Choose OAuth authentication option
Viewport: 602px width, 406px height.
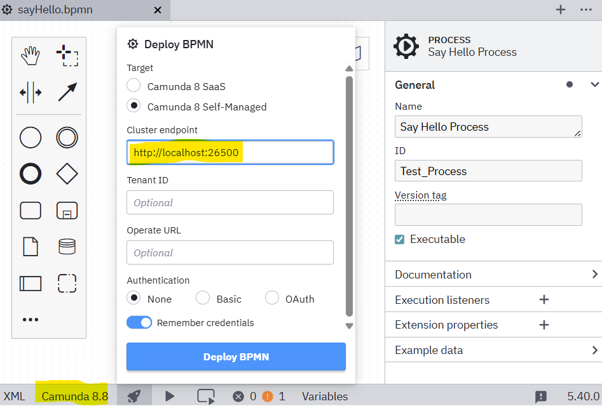pyautogui.click(x=273, y=298)
